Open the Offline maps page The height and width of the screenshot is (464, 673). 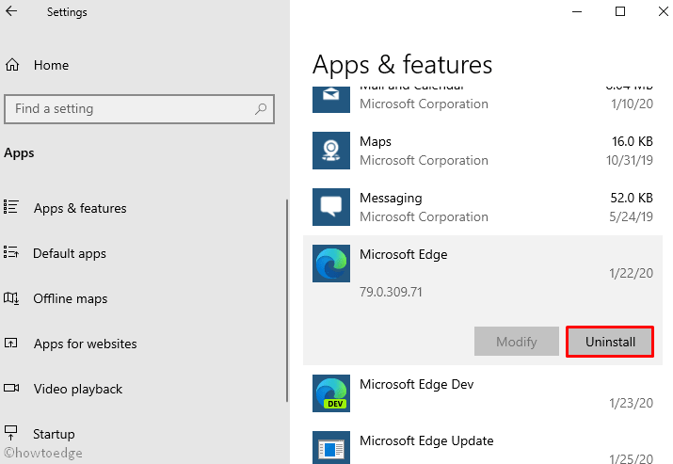[x=71, y=298]
